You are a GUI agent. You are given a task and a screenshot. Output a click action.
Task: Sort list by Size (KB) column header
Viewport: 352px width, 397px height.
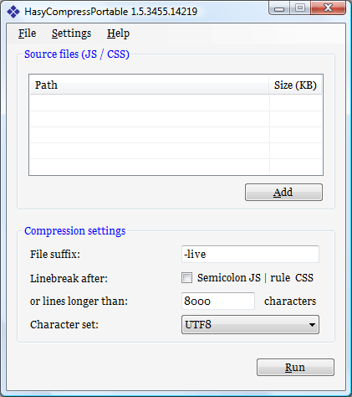pos(295,85)
